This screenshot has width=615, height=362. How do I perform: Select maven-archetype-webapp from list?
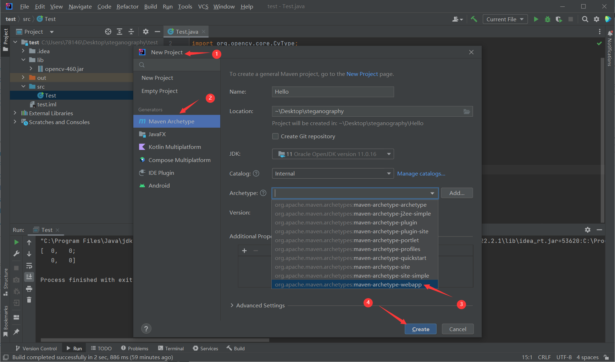pyautogui.click(x=355, y=284)
